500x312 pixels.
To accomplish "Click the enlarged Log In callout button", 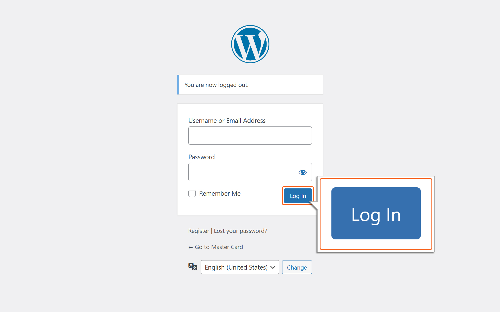I will coord(376,213).
